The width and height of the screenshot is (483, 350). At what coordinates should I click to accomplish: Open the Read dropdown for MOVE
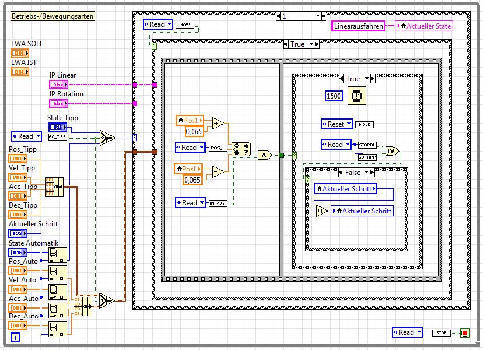coord(158,24)
